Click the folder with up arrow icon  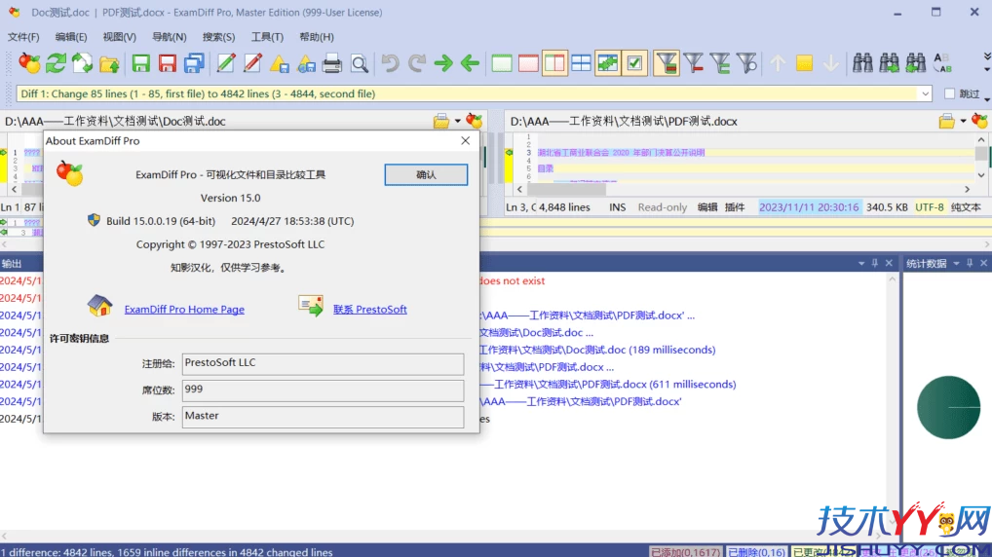coord(109,63)
